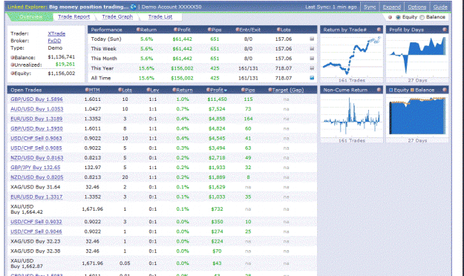Open the Trade List tab
This screenshot has width=464, height=276.
160,17
